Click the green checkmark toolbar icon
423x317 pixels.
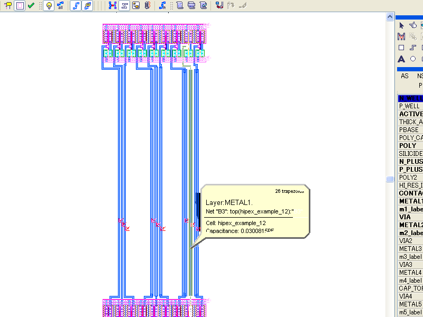click(31, 6)
